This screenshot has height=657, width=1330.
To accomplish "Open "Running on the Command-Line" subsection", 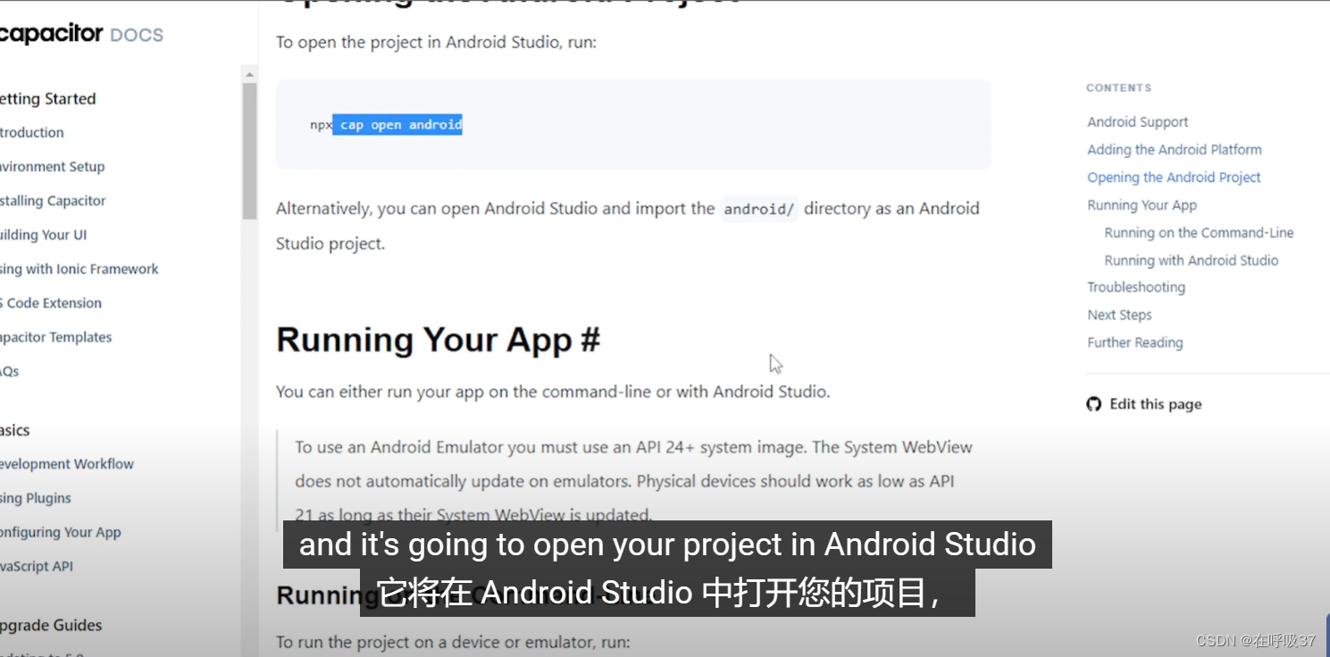I will [x=1198, y=232].
